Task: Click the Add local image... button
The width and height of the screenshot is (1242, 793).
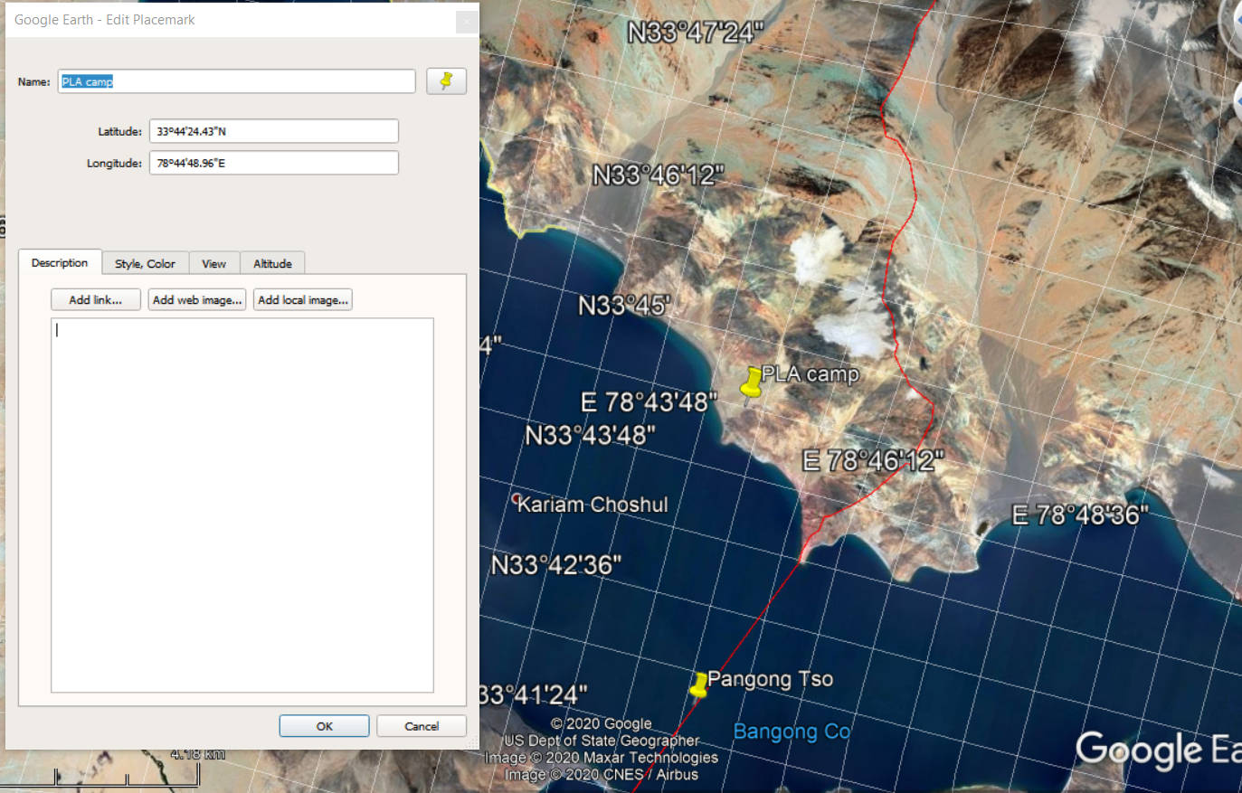Action: coord(303,300)
